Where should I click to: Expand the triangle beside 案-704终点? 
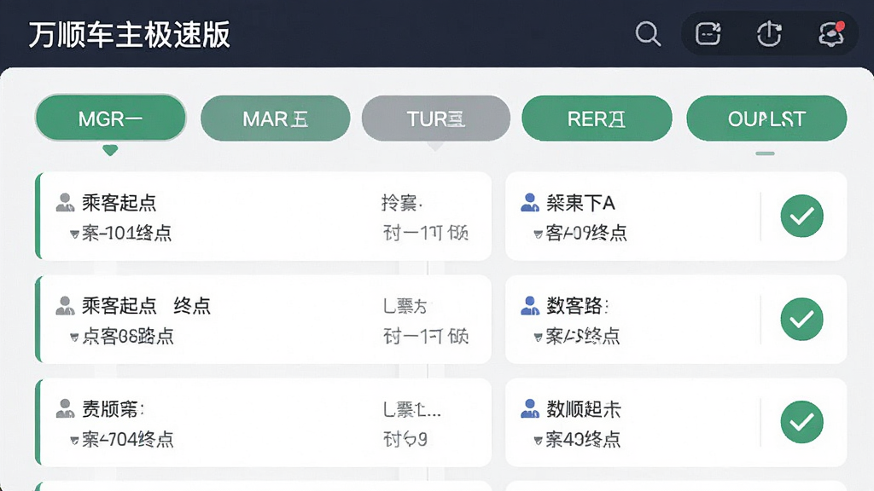coord(74,441)
